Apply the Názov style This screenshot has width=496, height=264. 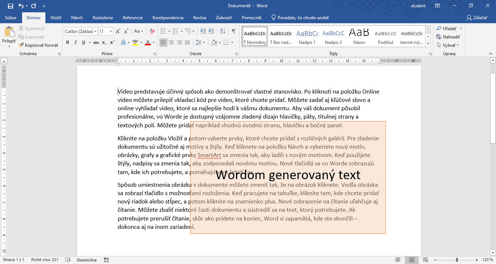tap(359, 36)
